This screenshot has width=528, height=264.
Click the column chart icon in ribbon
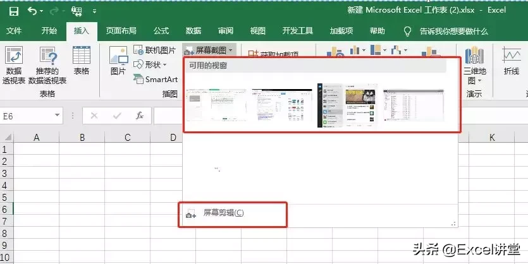354,51
